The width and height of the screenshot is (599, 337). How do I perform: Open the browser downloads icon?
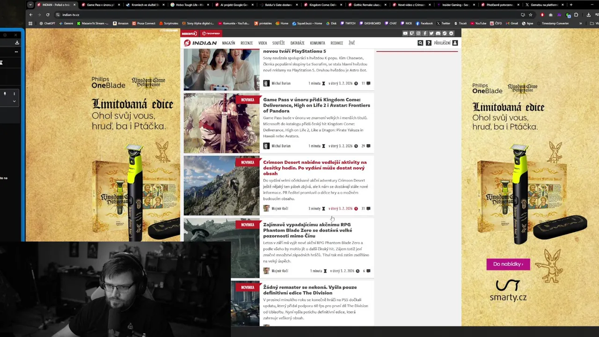(x=589, y=15)
